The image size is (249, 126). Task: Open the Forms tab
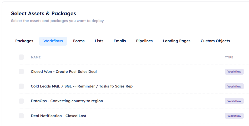point(79,41)
